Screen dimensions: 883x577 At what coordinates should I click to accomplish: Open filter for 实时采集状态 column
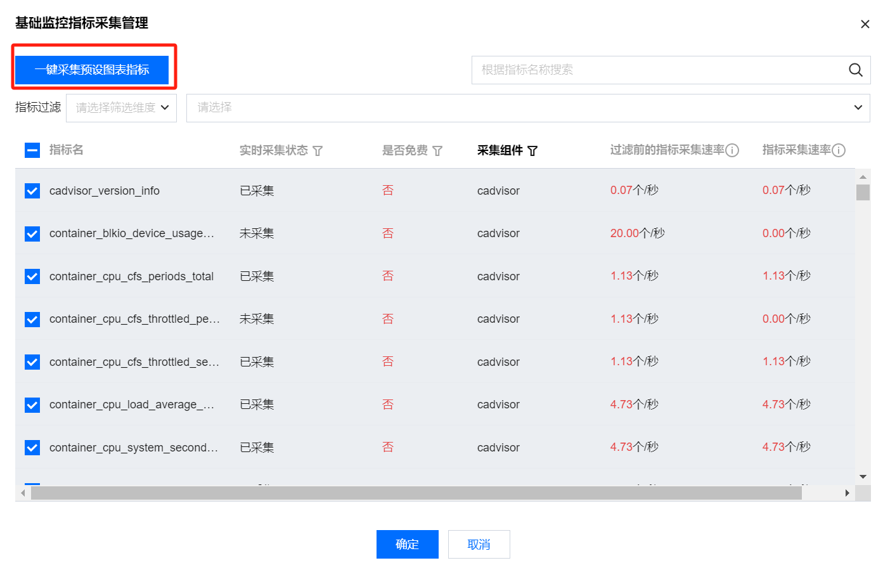click(x=318, y=151)
